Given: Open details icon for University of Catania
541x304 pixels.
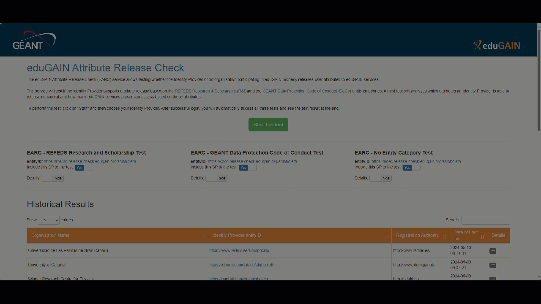Looking at the screenshot, I should 492,265.
